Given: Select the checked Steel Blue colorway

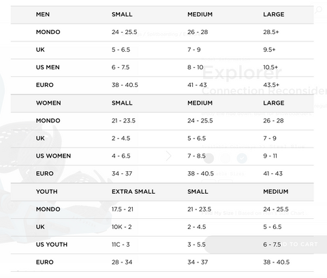Looking at the screenshot, I should pyautogui.click(x=242, y=158).
